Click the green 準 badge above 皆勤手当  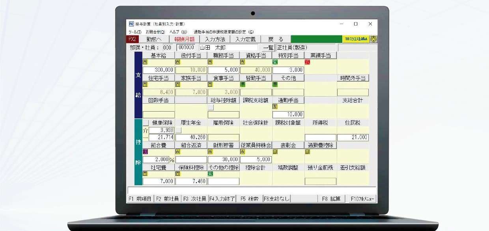[243, 85]
